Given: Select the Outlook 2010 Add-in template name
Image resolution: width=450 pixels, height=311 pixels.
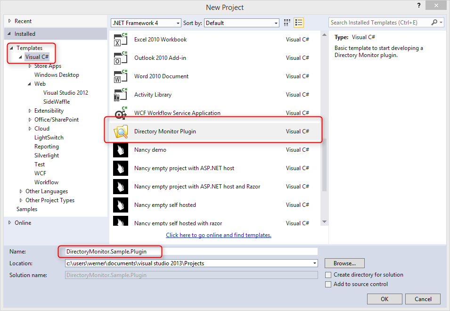Looking at the screenshot, I should click(x=160, y=58).
